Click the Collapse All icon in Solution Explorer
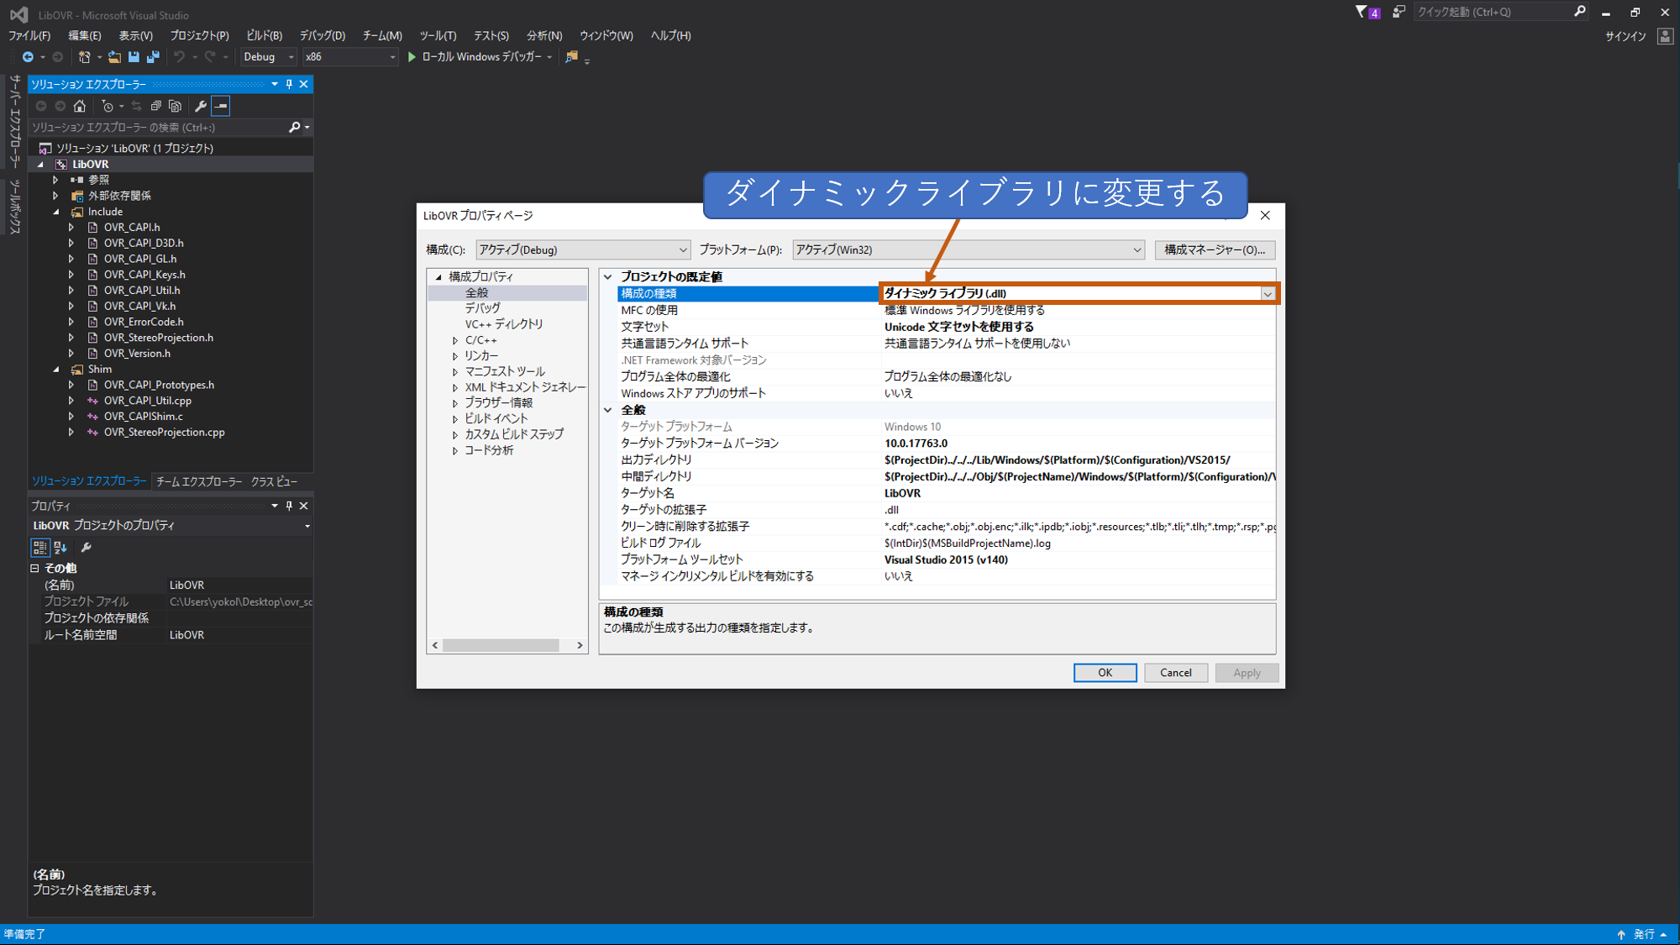The image size is (1680, 945). point(156,106)
